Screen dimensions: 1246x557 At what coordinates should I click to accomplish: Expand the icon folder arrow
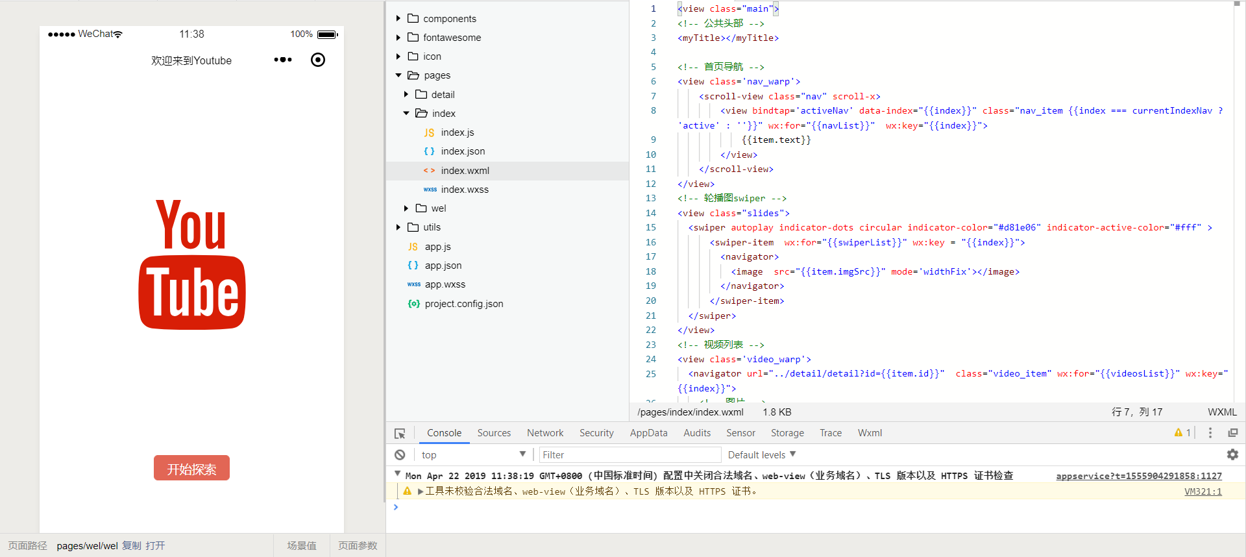(x=398, y=56)
